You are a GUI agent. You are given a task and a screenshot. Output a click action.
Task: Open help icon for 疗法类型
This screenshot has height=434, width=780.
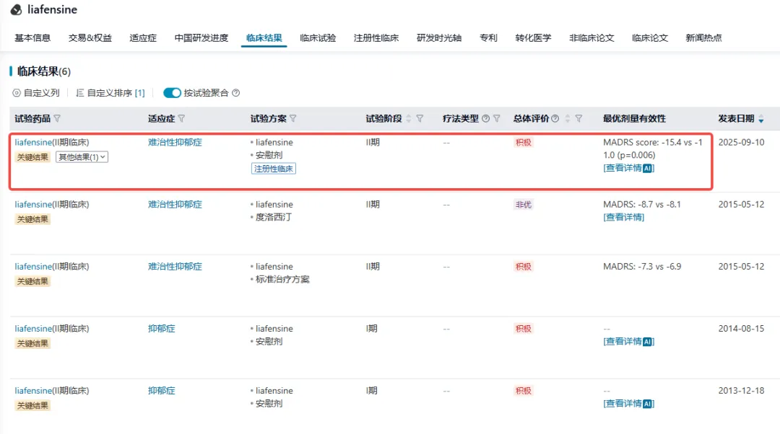[x=485, y=119]
